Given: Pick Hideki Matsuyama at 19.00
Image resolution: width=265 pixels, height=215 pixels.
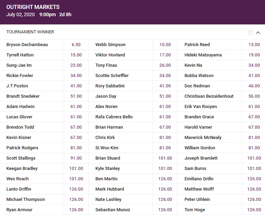Looking at the screenshot, I should click(x=254, y=55).
